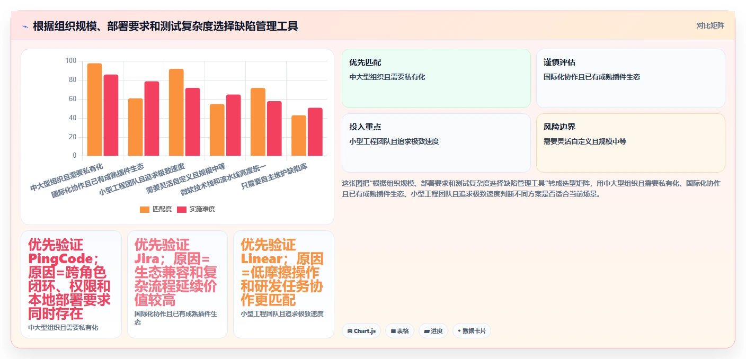The height and width of the screenshot is (359, 746).
Task: Click x-axis label 微软技术栈和流水线高度统一
Action: [x=223, y=180]
